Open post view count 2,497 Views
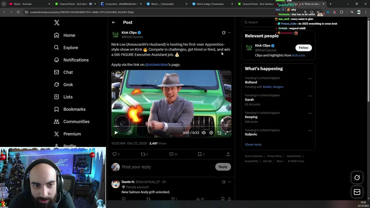This screenshot has width=370, height=208. (158, 144)
